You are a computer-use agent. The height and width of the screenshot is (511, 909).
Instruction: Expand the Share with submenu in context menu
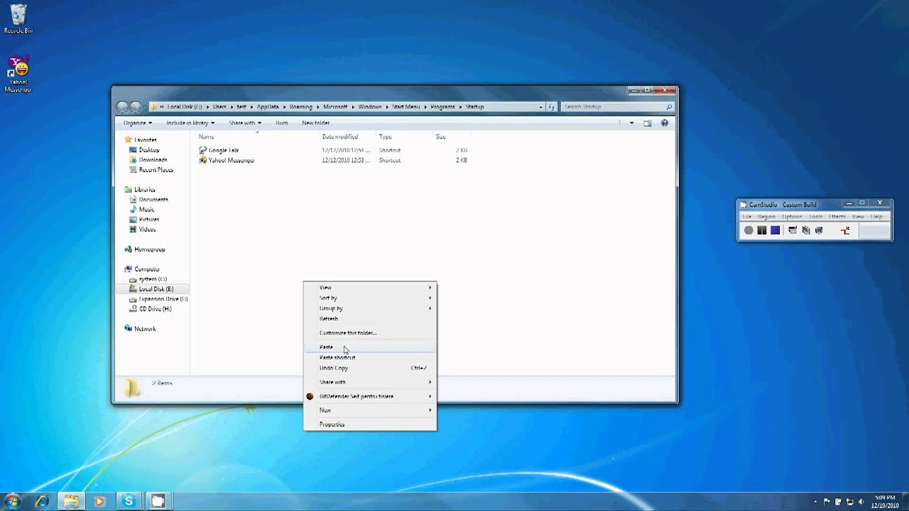tap(370, 382)
